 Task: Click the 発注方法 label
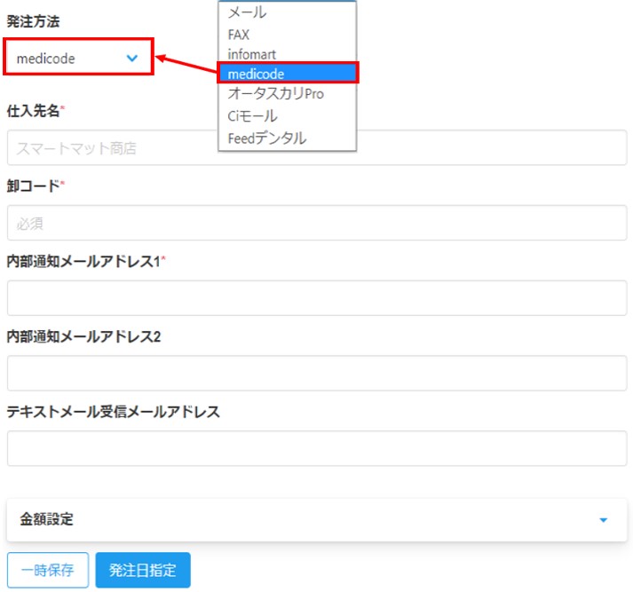pos(33,21)
